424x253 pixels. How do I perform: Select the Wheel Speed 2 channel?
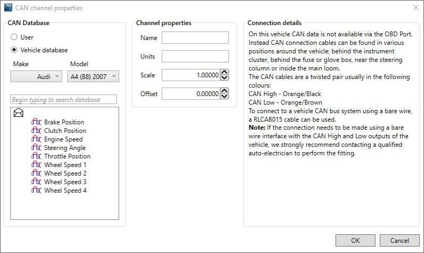(65, 173)
